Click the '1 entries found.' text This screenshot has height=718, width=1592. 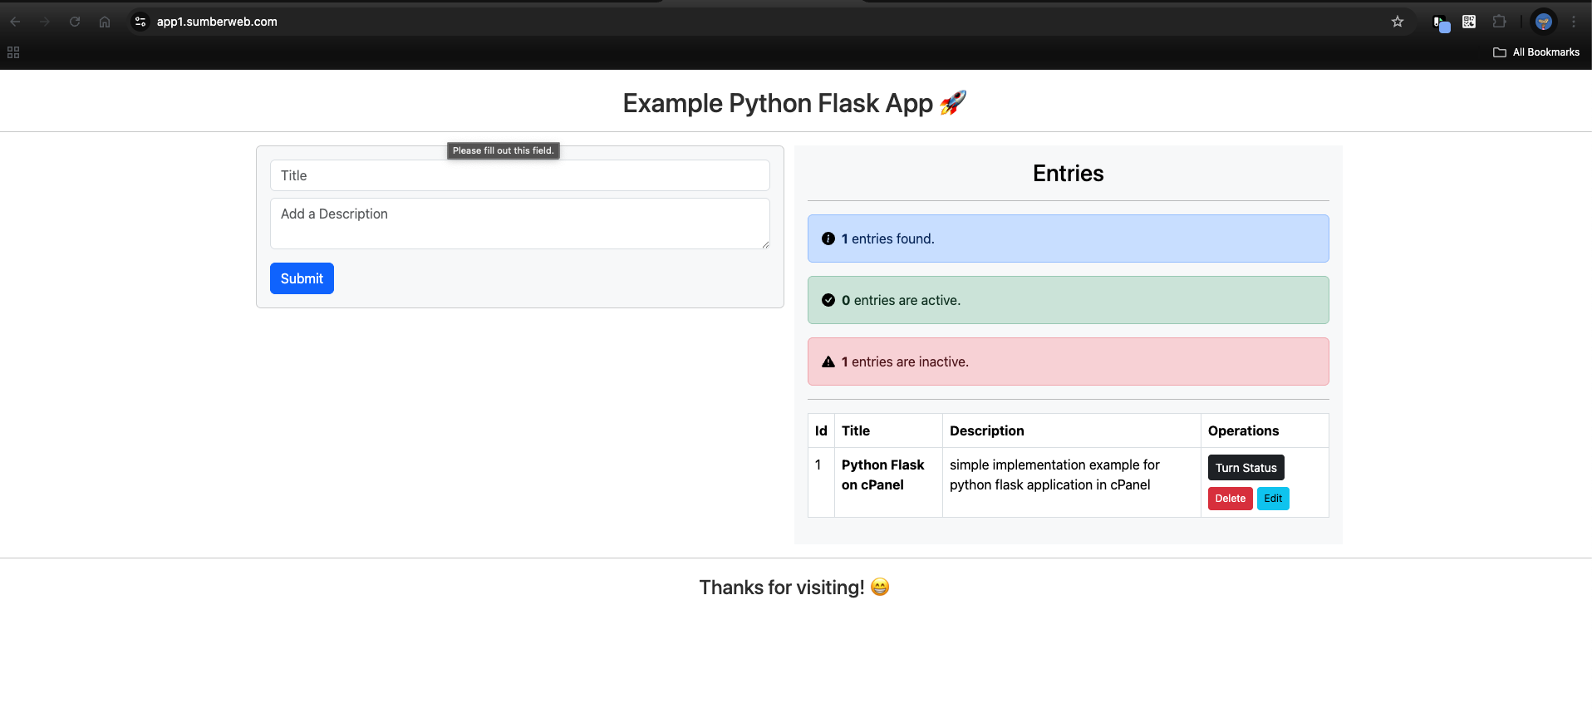pos(888,239)
